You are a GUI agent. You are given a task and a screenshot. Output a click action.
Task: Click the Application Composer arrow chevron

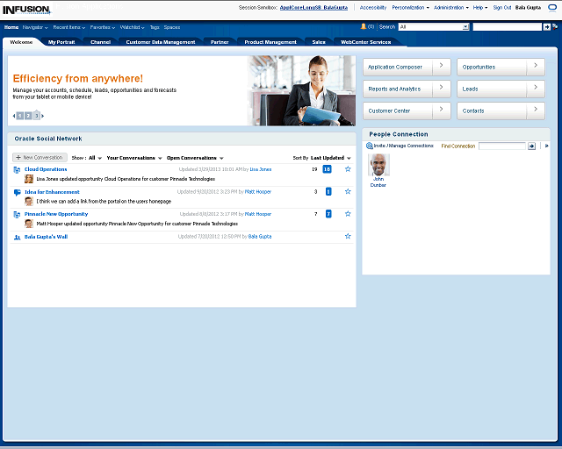[x=442, y=67]
